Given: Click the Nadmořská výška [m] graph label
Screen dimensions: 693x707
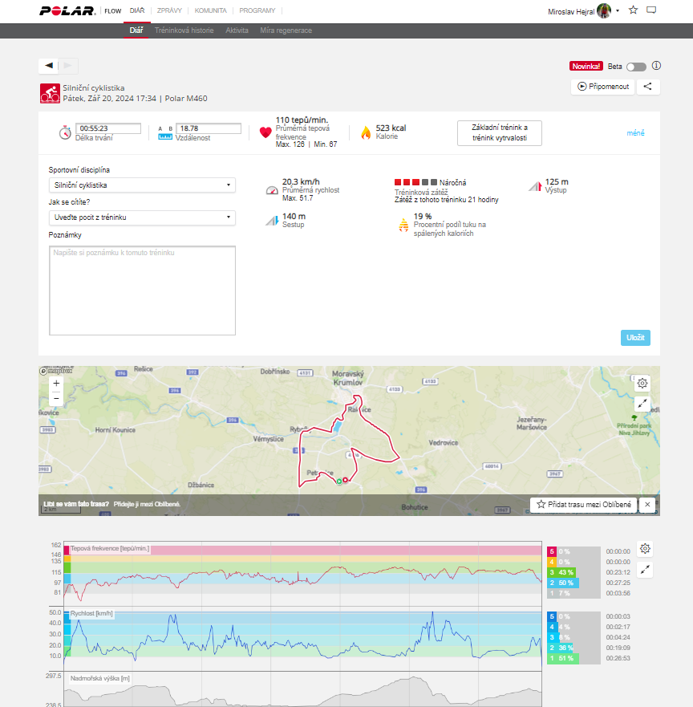Looking at the screenshot, I should tap(100, 679).
